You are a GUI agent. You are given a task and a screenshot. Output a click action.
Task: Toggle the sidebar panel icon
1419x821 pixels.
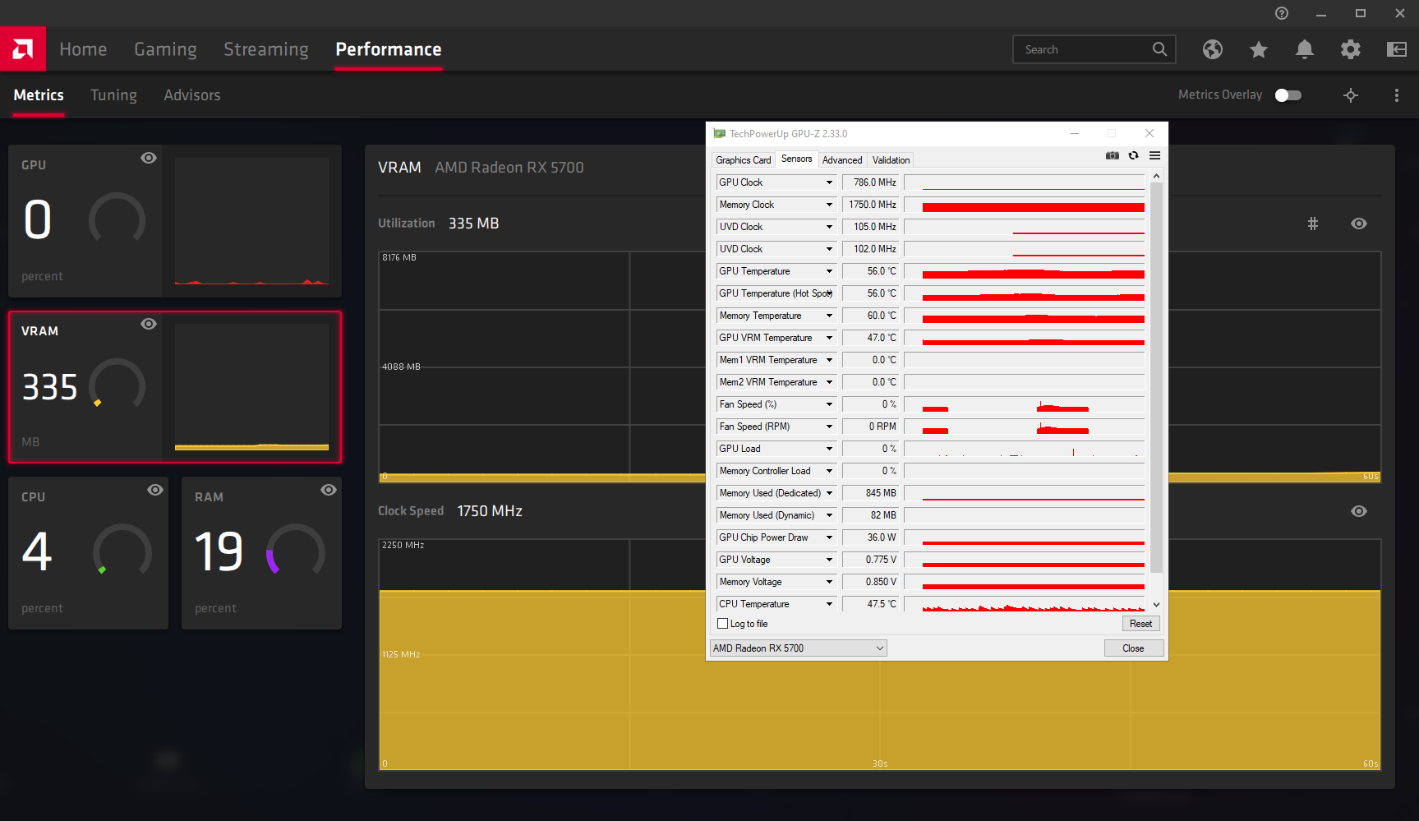1397,49
